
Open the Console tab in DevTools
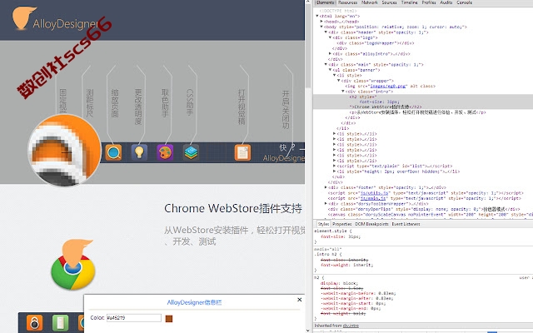pyautogui.click(x=464, y=2)
